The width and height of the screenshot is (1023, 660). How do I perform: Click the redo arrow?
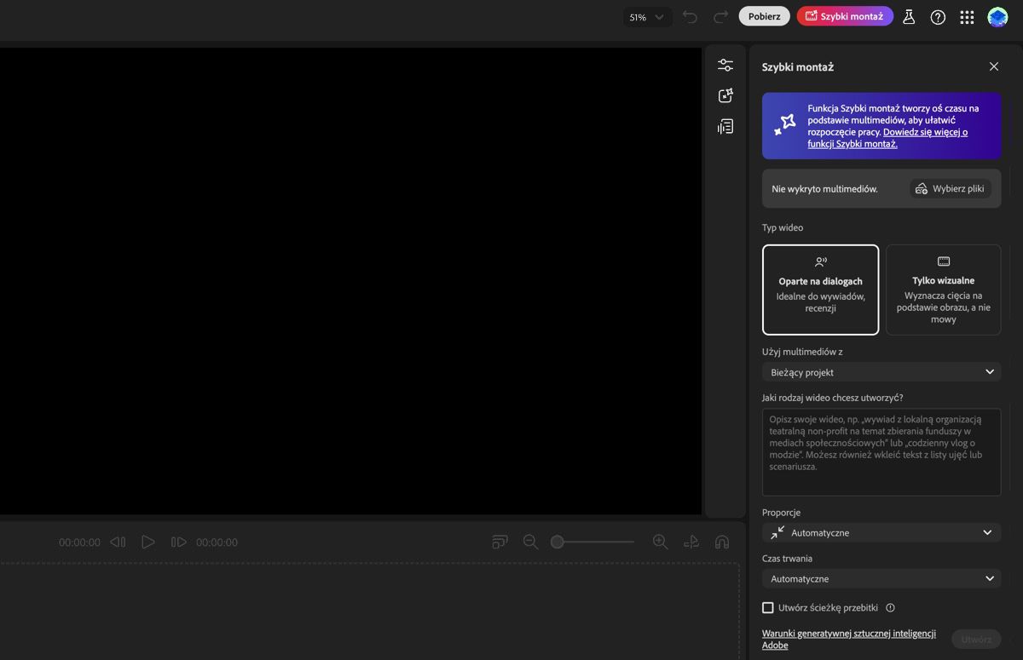(x=720, y=17)
